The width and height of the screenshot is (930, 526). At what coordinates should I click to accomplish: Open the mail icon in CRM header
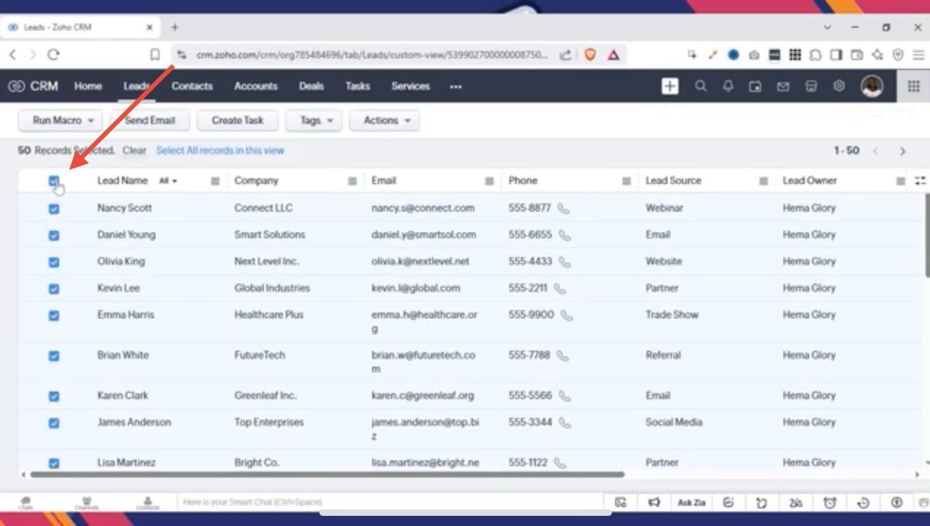coord(783,86)
